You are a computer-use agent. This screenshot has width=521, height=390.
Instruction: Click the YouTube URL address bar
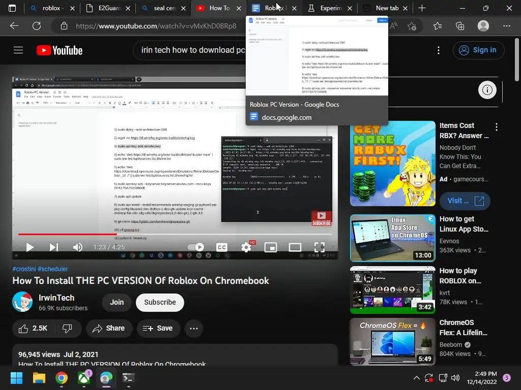click(x=156, y=26)
